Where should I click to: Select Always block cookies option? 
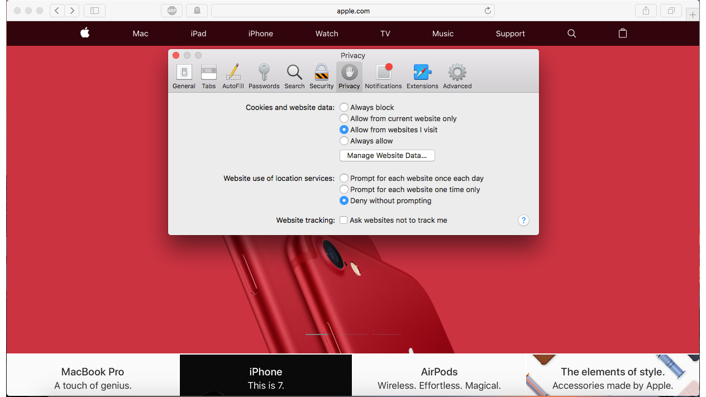(367, 107)
